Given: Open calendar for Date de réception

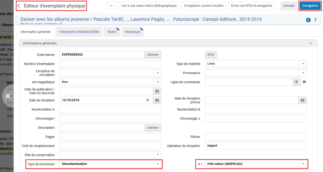Looking at the screenshot, I should pos(157,100).
